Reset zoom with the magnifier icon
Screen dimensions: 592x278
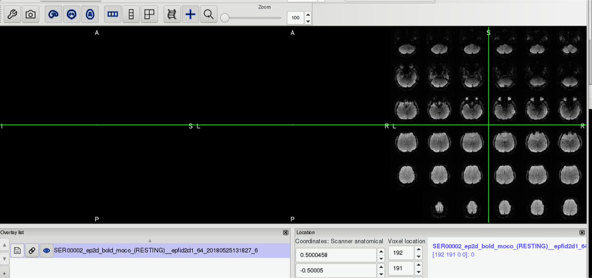click(209, 14)
